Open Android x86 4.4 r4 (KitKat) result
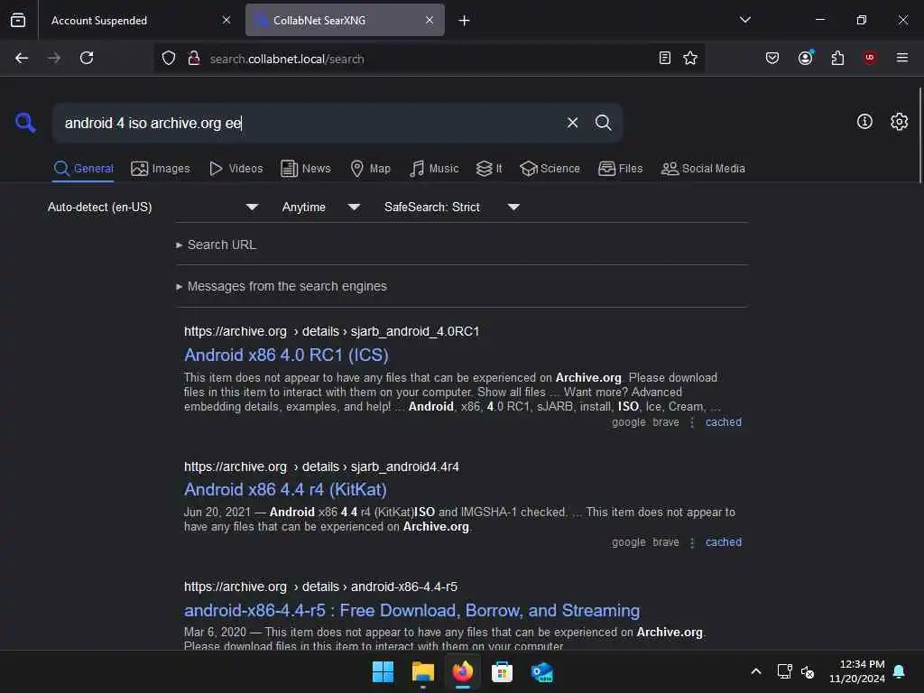924x693 pixels. (x=285, y=489)
